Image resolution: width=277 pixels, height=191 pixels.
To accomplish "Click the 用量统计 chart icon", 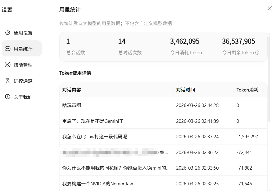I will 8,49.
